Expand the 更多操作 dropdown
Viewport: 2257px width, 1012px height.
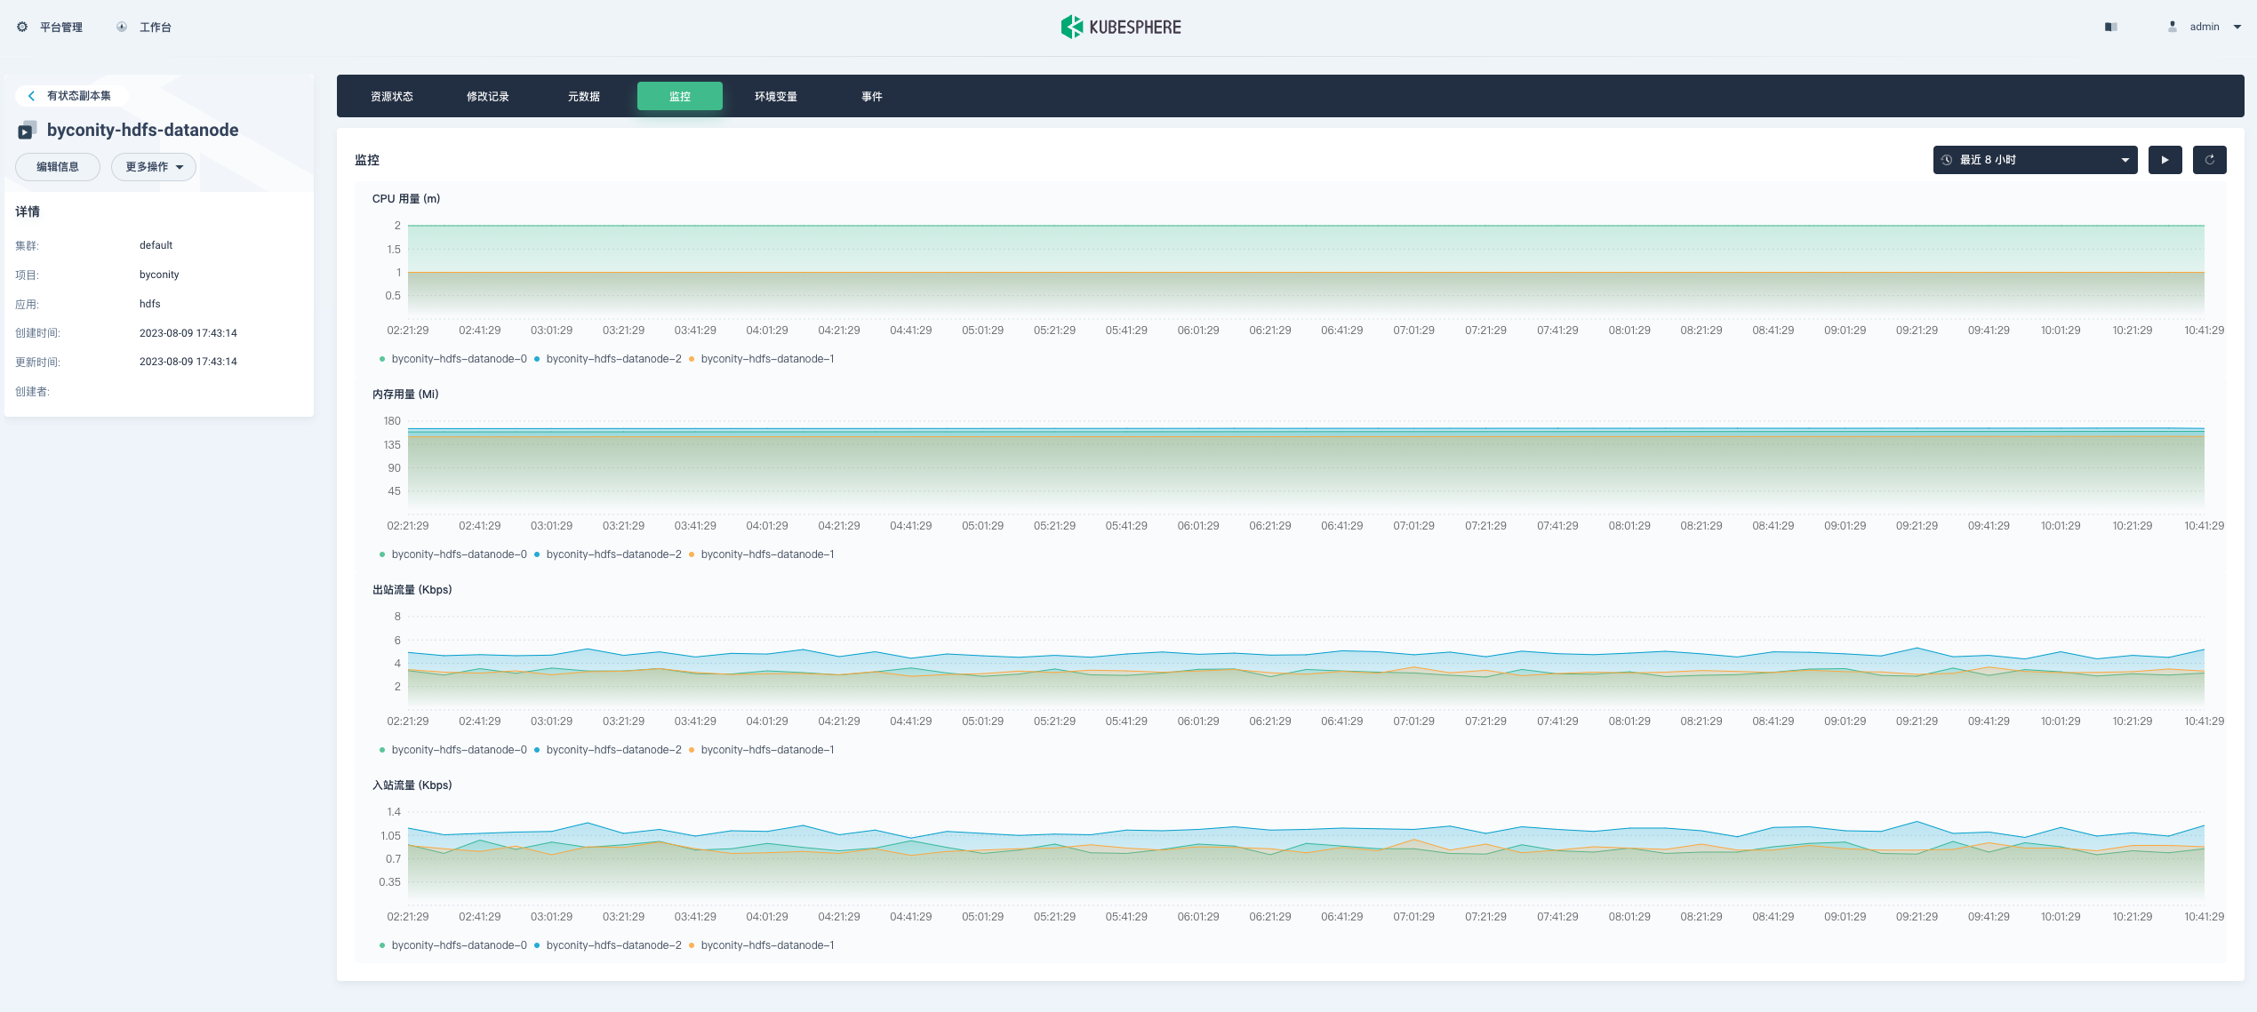point(154,167)
